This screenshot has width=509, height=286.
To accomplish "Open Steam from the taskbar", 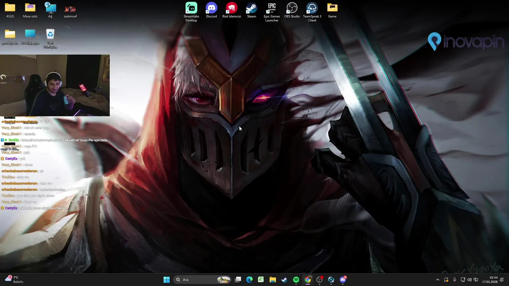I will tap(284, 280).
